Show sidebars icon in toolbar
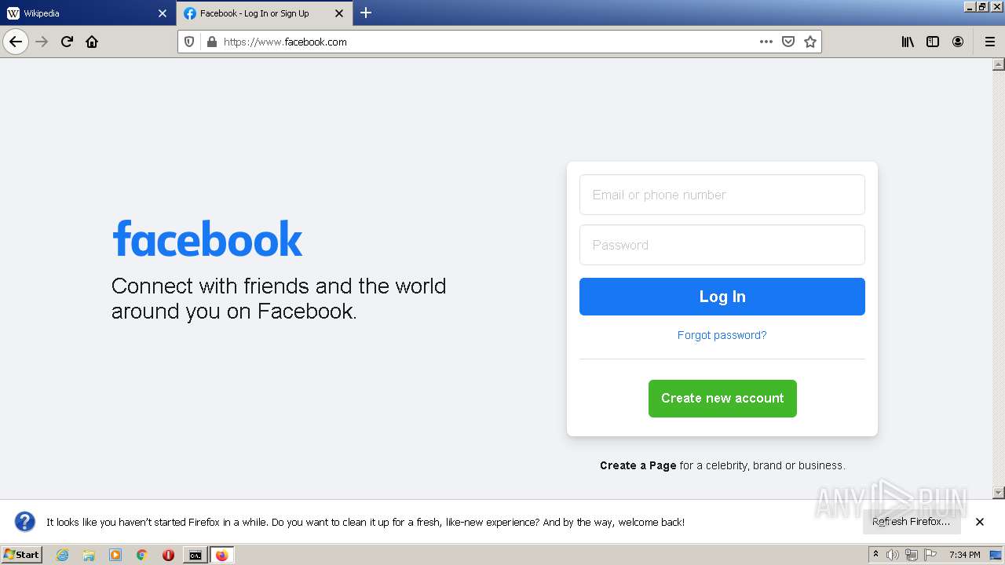 933,42
